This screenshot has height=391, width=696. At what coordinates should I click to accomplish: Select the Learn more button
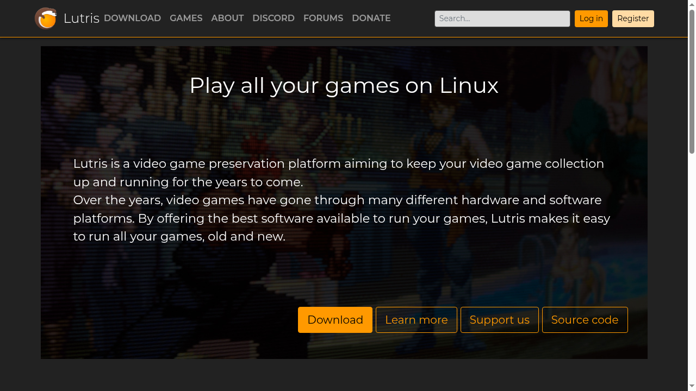[x=416, y=319]
